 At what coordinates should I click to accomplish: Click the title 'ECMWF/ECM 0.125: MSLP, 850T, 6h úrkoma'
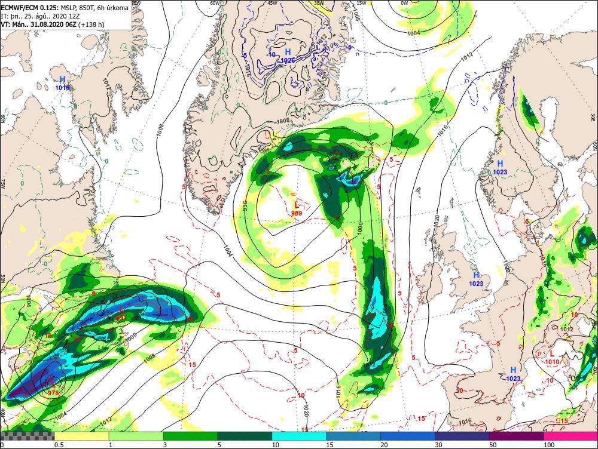click(x=65, y=7)
